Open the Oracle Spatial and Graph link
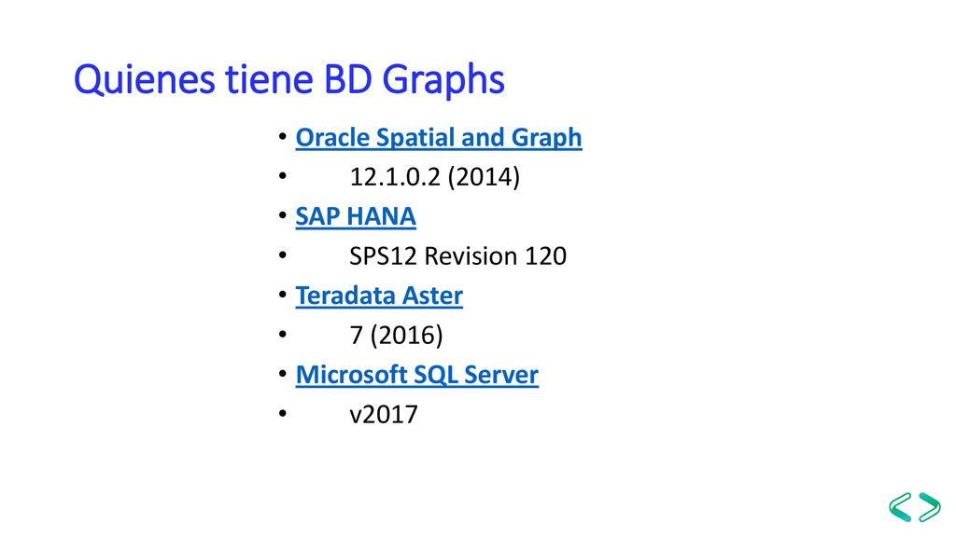This screenshot has height=537, width=956. coord(439,138)
